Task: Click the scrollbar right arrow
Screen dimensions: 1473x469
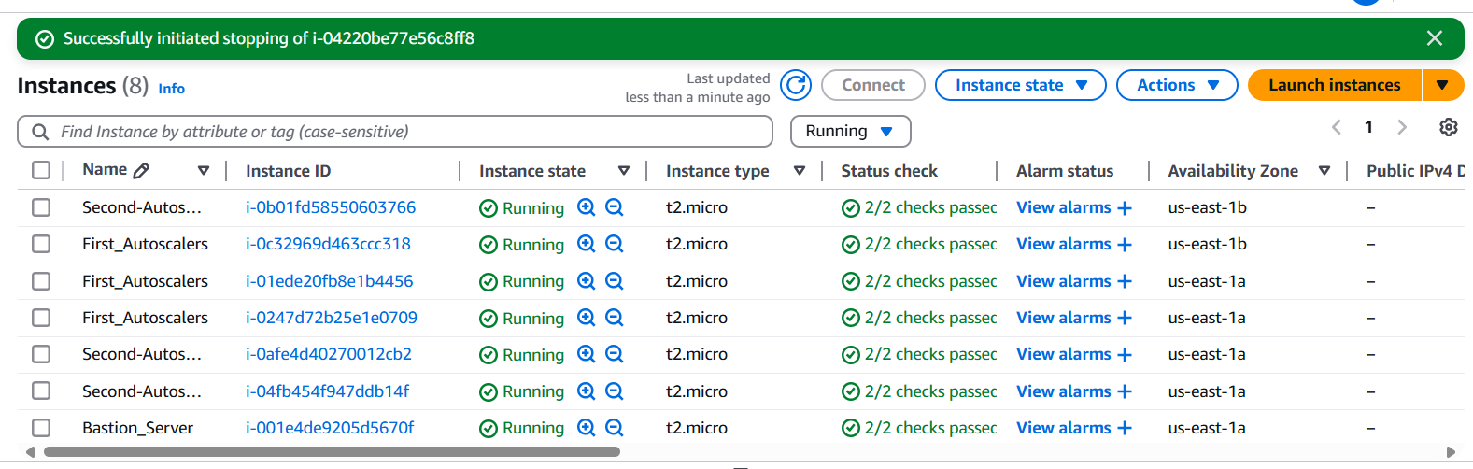Action: point(1451,452)
